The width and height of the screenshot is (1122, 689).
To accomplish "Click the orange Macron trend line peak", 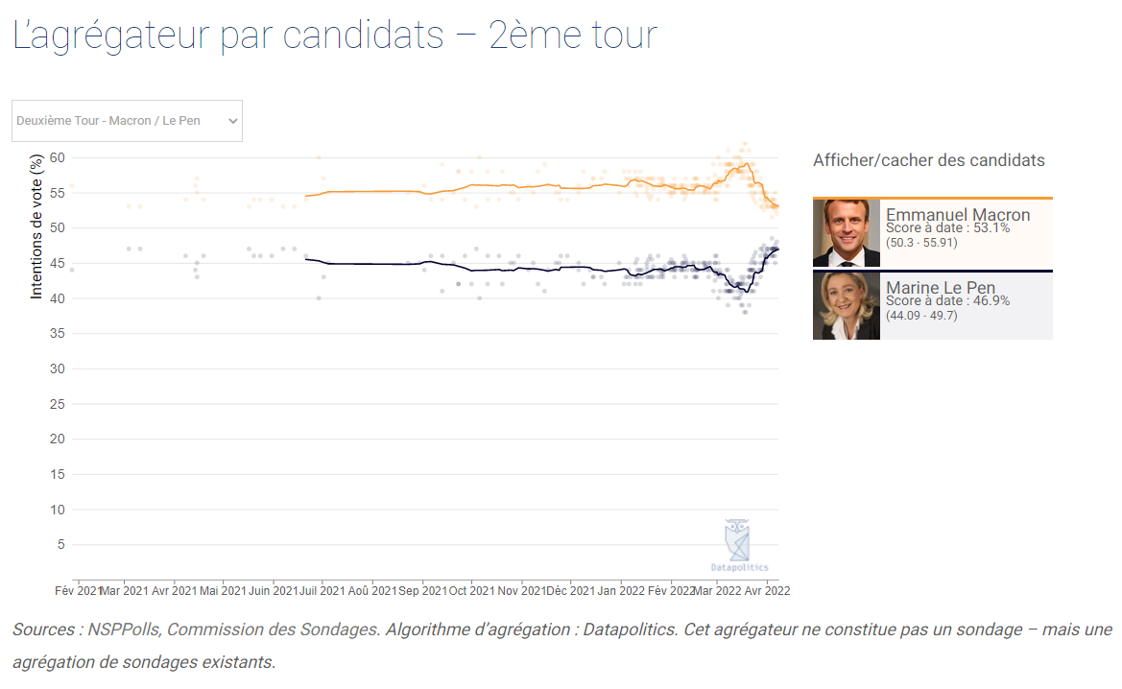I will coord(747,164).
